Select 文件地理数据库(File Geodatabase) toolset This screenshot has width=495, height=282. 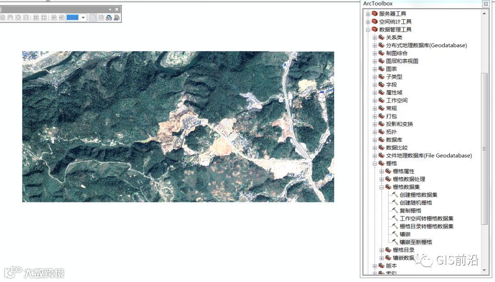point(429,156)
